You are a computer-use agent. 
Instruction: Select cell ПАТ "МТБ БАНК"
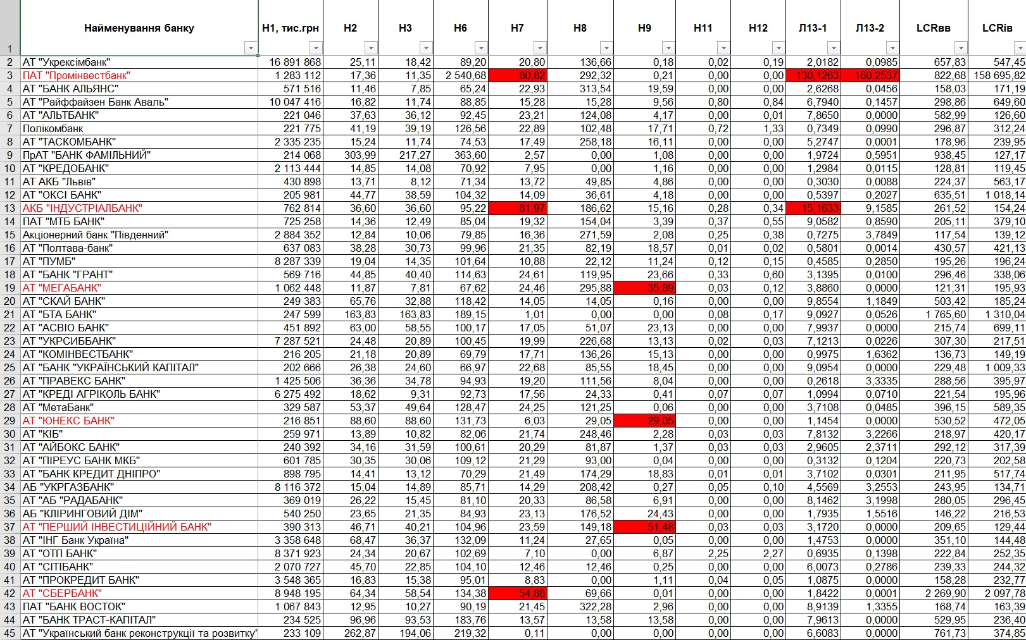(139, 221)
